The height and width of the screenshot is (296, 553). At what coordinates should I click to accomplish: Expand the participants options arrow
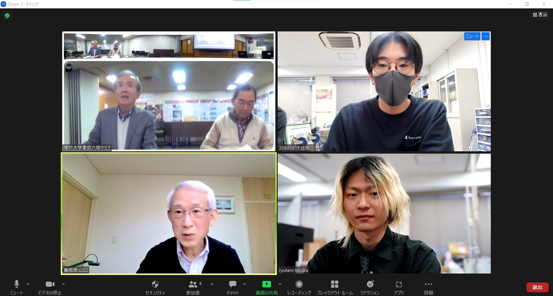click(x=212, y=284)
